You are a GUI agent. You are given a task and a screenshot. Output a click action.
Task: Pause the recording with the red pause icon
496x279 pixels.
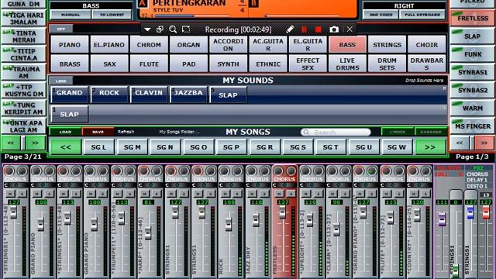pos(304,29)
